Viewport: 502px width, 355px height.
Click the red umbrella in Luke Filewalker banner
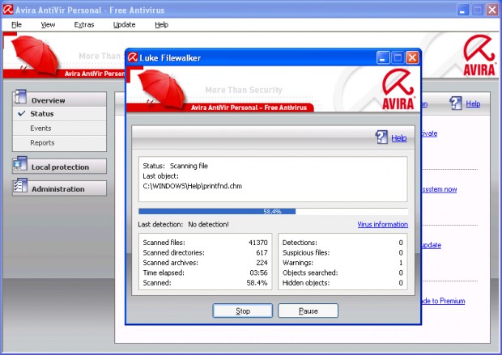[x=162, y=88]
